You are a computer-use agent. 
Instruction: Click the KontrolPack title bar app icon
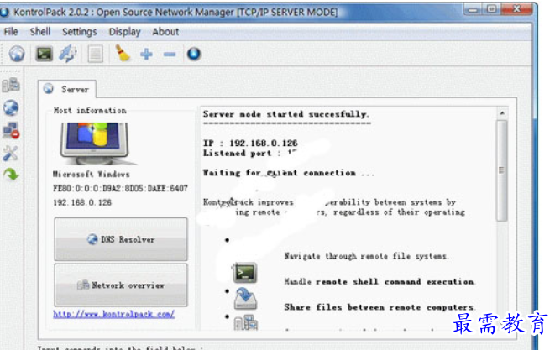point(4,12)
